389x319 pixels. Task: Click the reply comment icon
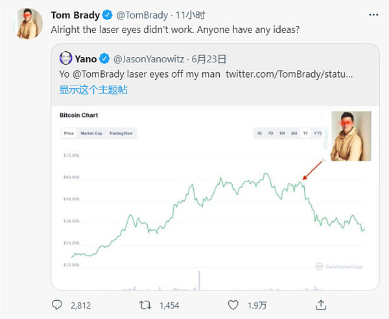click(x=57, y=304)
